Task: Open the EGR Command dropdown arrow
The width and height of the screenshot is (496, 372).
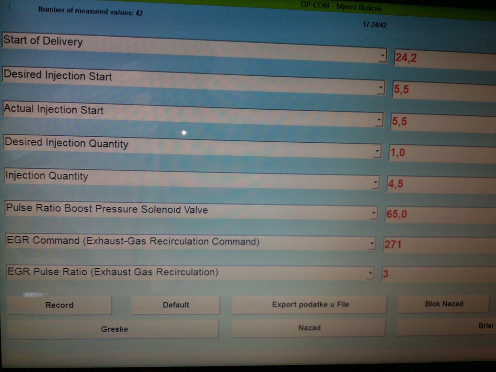Action: click(372, 243)
